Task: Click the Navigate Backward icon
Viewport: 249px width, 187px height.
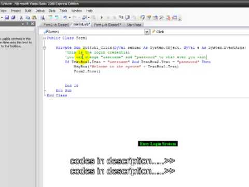Action: pos(85,18)
